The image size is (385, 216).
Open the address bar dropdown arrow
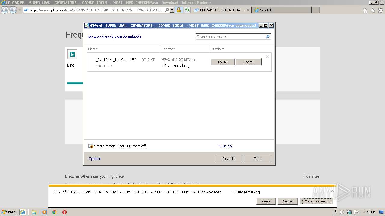(x=172, y=10)
